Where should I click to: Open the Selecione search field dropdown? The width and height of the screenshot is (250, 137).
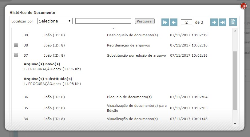pyautogui.click(x=55, y=21)
